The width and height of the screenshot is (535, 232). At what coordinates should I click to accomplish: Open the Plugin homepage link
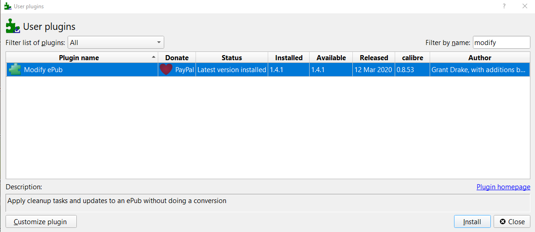click(x=503, y=187)
